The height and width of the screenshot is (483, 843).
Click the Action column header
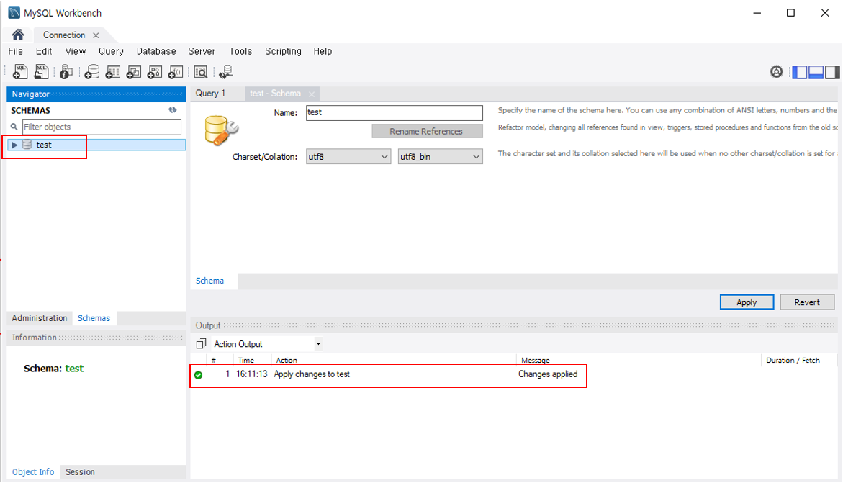(x=393, y=360)
